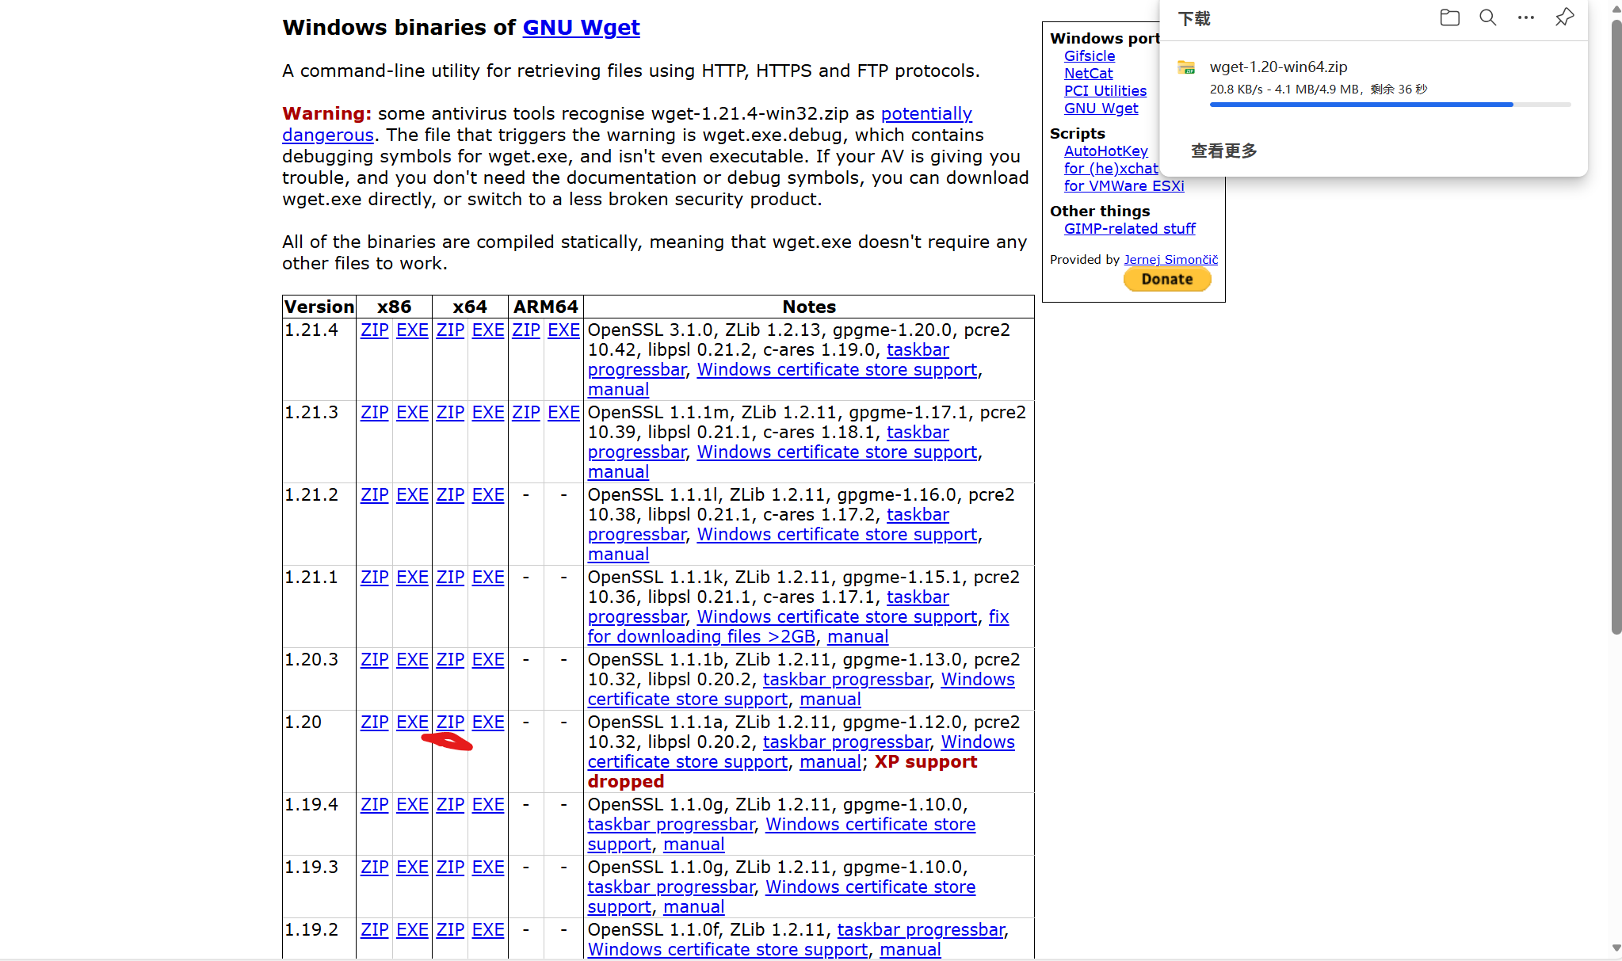Click the wget-1.20-win64.zip file icon
The width and height of the screenshot is (1622, 961).
point(1186,68)
